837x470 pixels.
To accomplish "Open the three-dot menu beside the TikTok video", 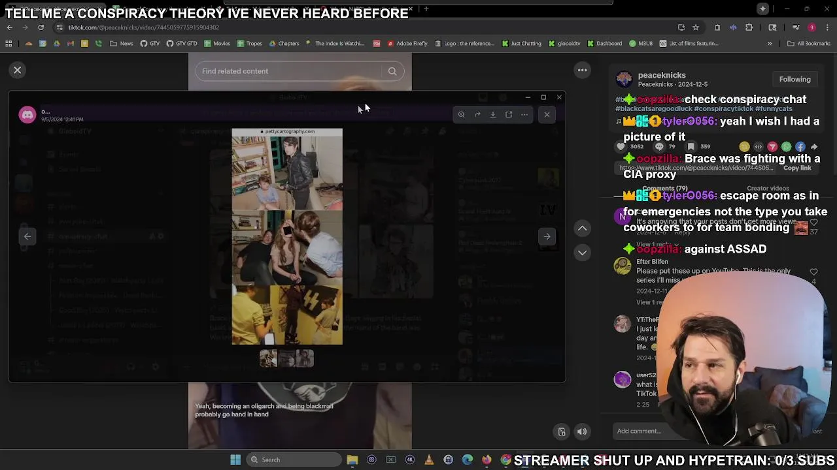I will 582,70.
